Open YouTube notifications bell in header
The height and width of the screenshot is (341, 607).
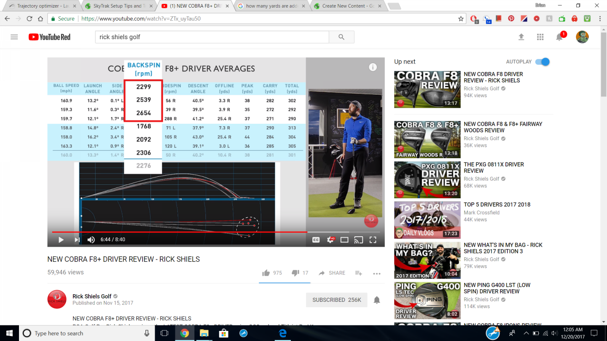(x=559, y=37)
